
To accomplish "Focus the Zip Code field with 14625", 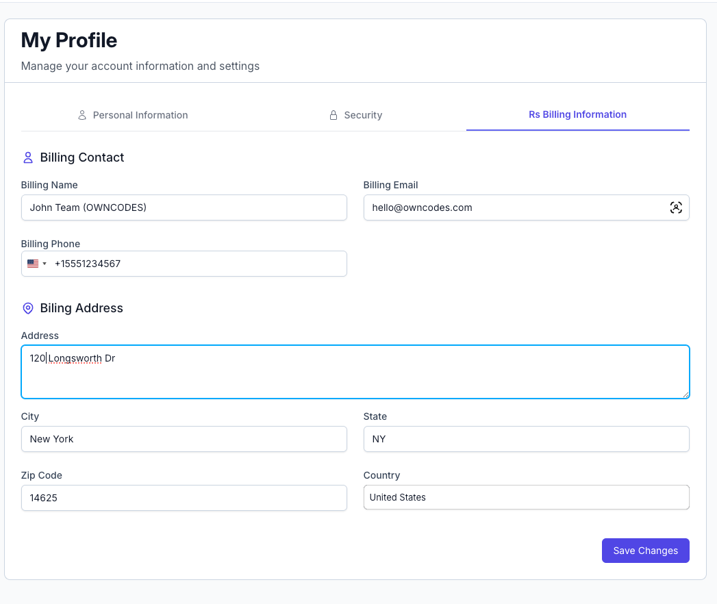I will point(184,498).
